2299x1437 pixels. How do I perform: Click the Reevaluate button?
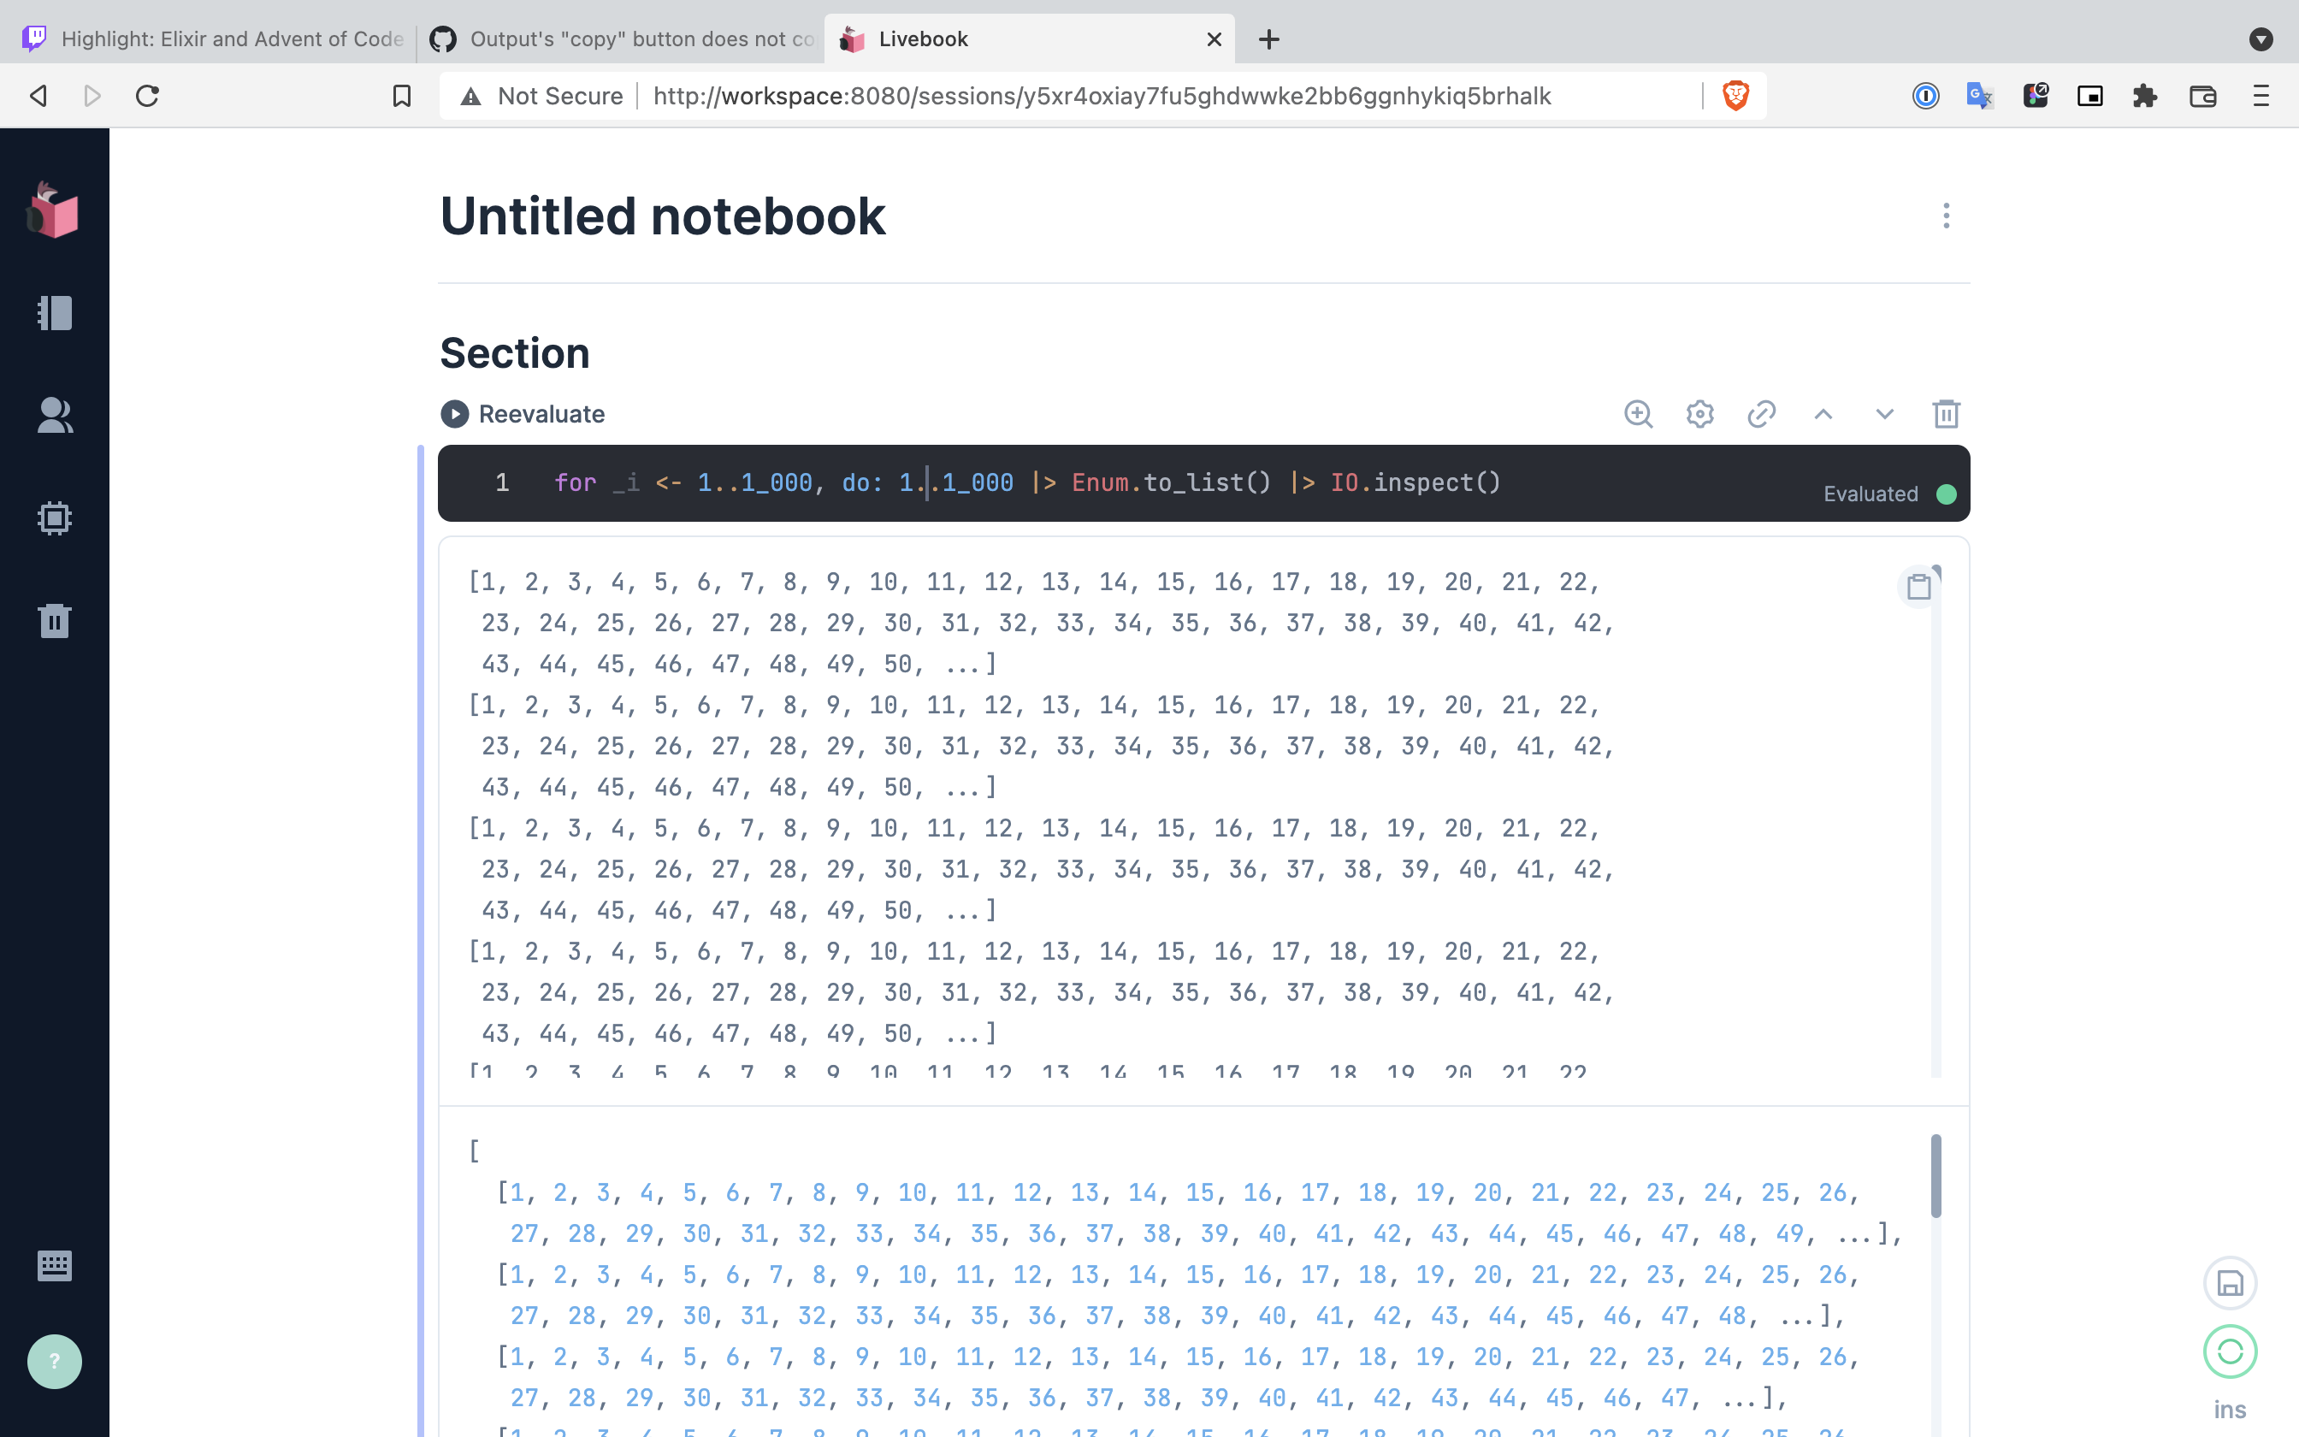pos(521,413)
